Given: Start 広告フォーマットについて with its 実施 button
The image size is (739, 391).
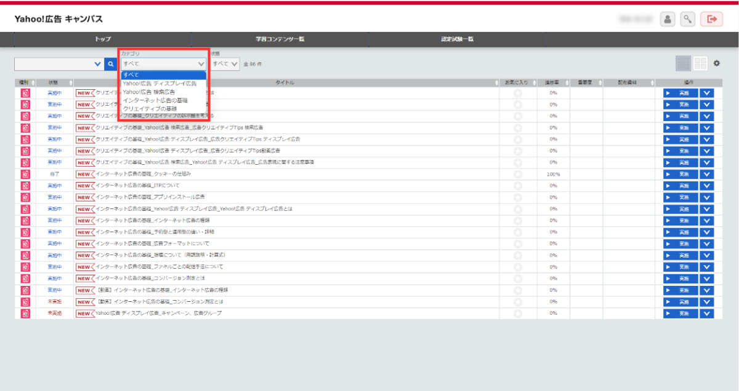Looking at the screenshot, I should coord(680,243).
